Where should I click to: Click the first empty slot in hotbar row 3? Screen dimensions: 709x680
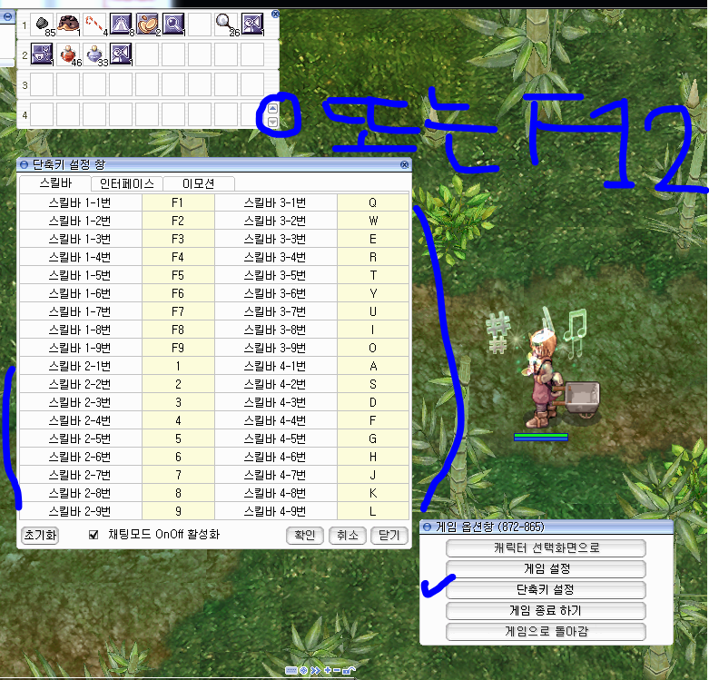(42, 84)
